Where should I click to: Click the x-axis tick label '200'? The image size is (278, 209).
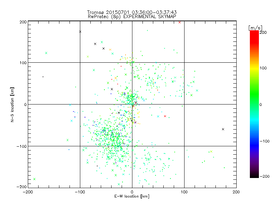236,192
